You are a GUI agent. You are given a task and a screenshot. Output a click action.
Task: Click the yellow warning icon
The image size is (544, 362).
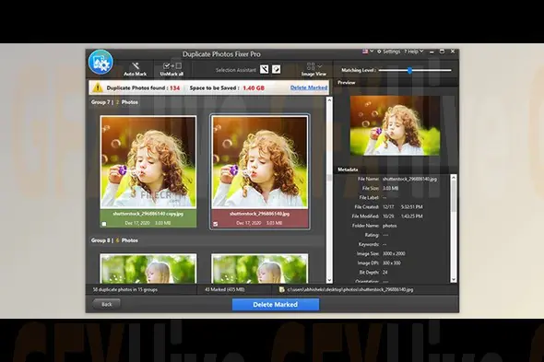pyautogui.click(x=98, y=88)
